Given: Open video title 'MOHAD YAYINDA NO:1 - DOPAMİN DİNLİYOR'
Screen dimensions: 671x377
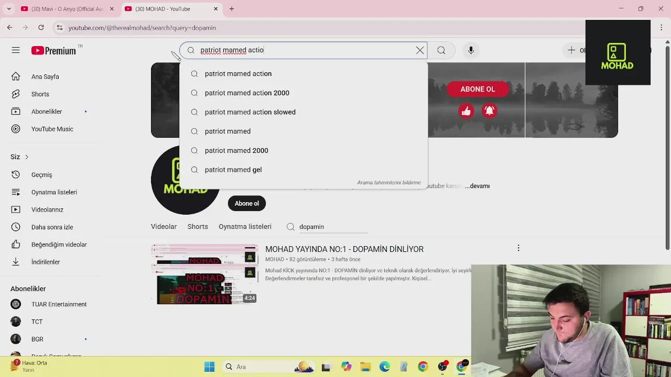Looking at the screenshot, I should pyautogui.click(x=344, y=249).
